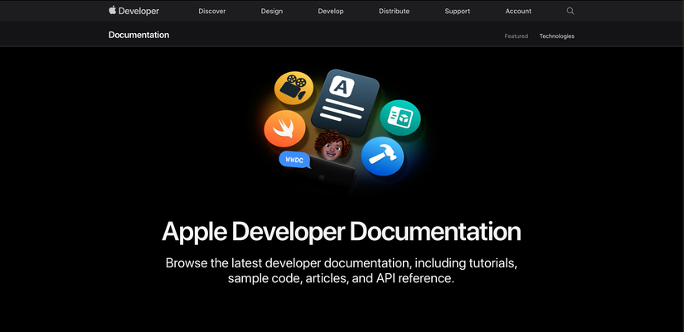Screen dimensions: 684x332
Task: Open the Support menu
Action: tap(457, 12)
